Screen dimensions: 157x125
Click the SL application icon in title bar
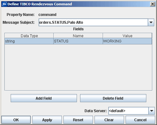coord(4,4)
